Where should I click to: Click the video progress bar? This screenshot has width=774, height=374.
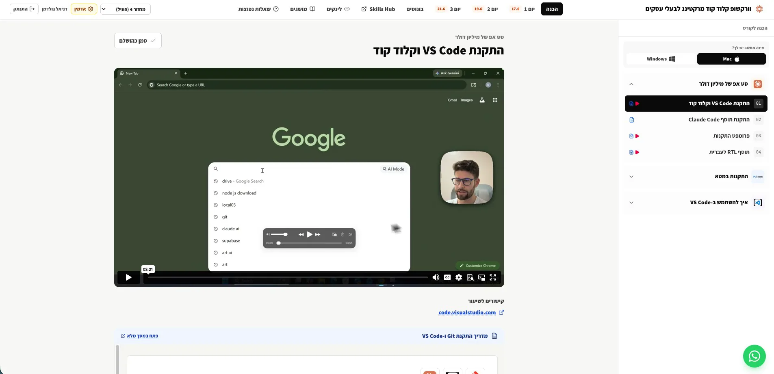tap(288, 277)
